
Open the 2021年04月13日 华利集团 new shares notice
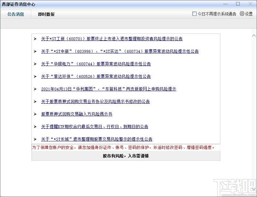108,89
